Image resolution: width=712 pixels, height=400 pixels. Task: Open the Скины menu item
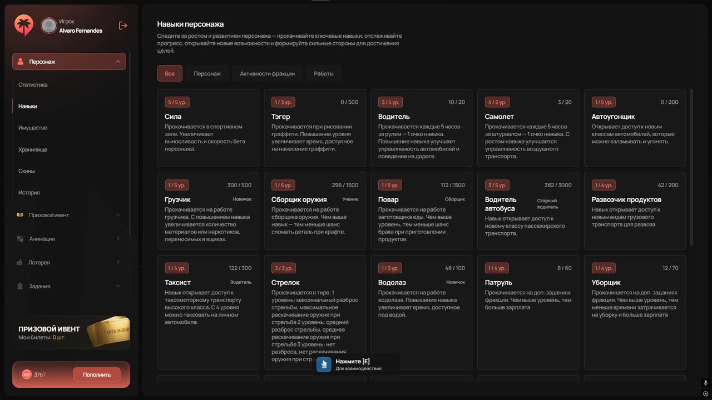27,171
